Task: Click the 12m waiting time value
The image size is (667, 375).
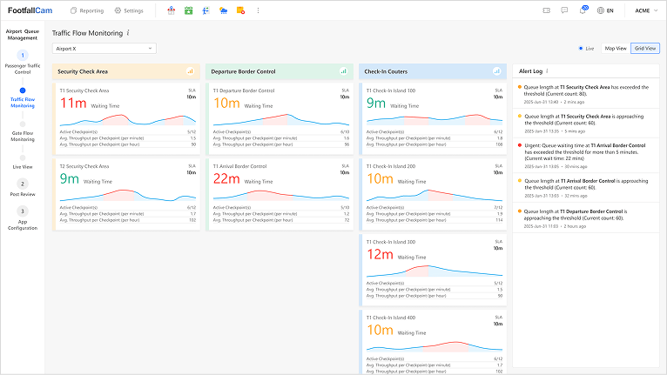Action: click(x=381, y=255)
